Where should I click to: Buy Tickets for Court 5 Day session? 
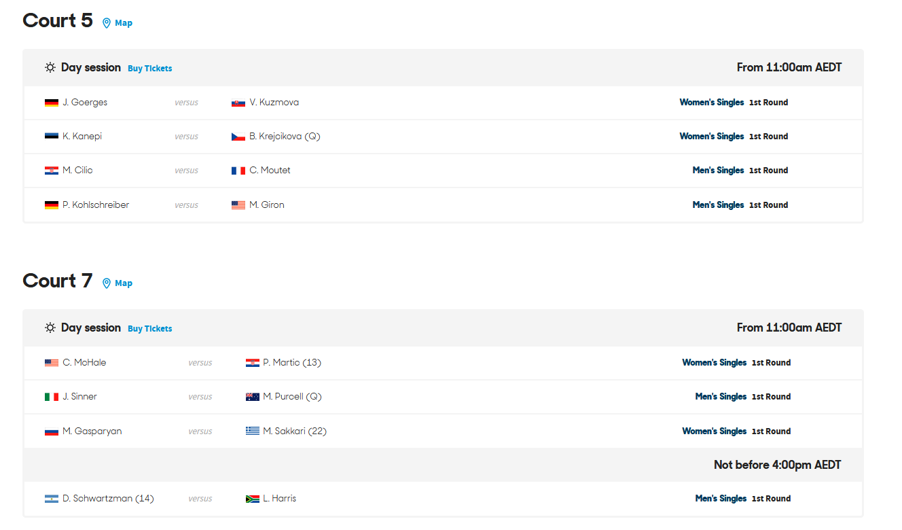point(150,69)
